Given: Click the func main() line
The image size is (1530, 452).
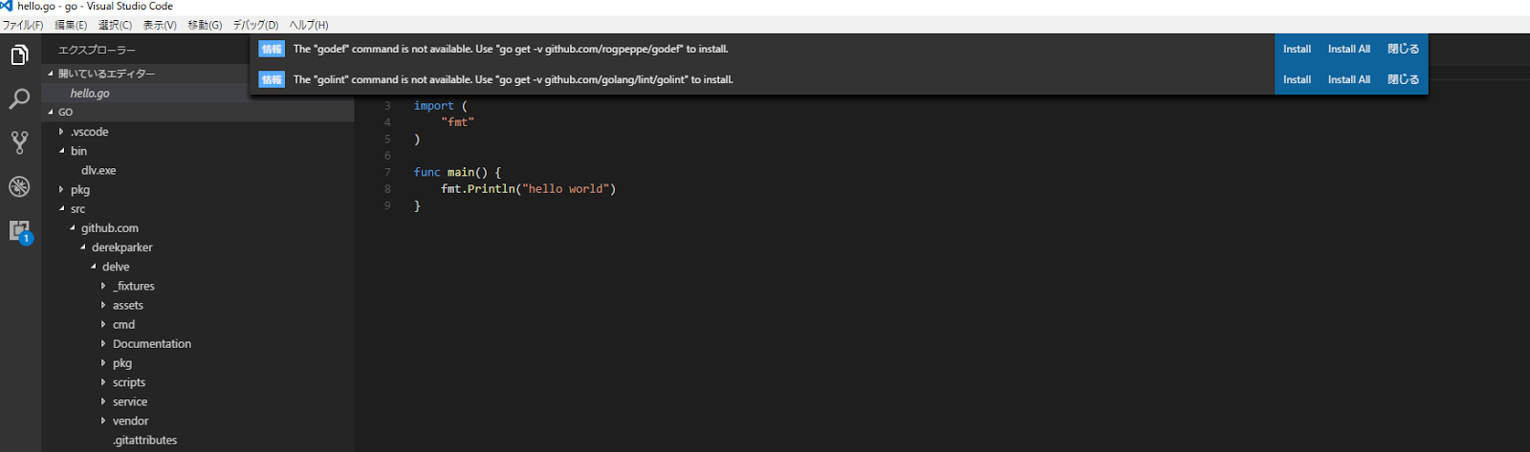Looking at the screenshot, I should point(457,172).
